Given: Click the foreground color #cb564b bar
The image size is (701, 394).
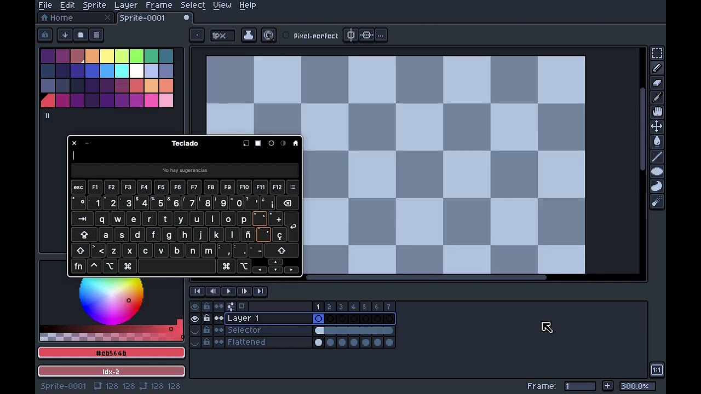Looking at the screenshot, I should pyautogui.click(x=111, y=354).
